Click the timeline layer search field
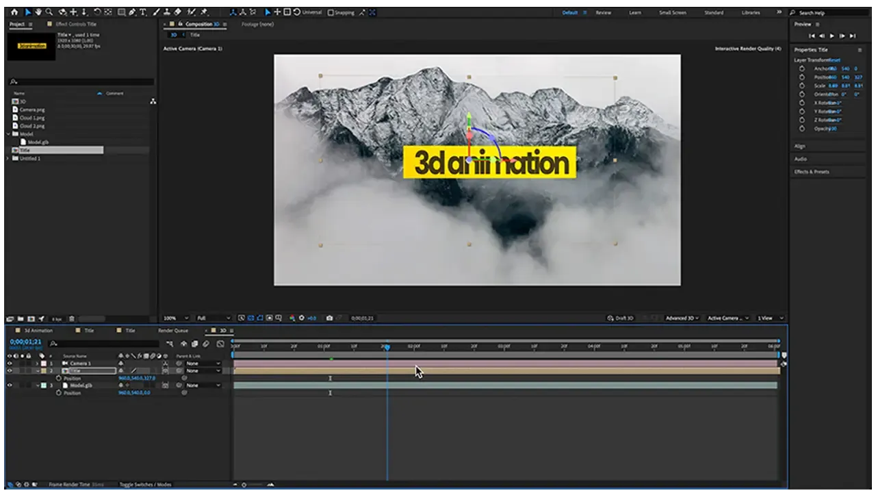This screenshot has height=493, width=876. pyautogui.click(x=103, y=343)
